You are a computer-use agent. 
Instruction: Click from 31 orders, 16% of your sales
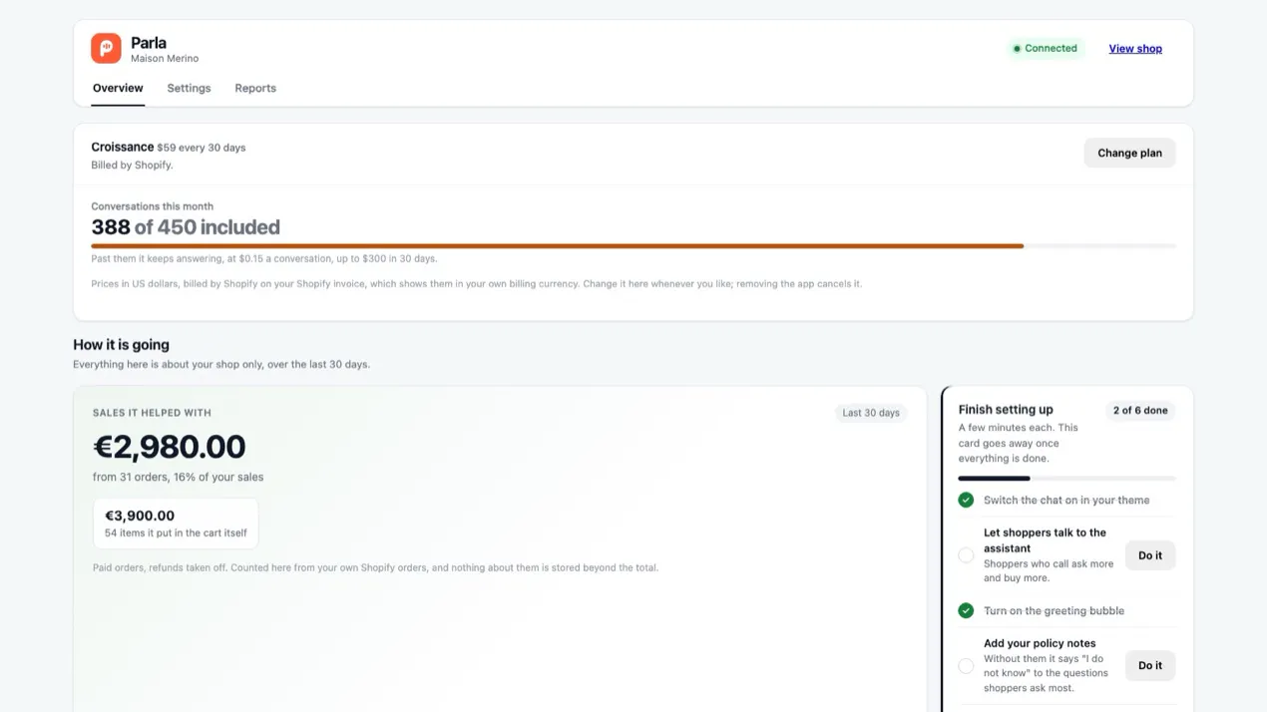179,477
